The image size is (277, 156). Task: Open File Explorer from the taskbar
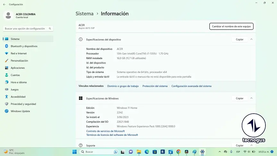pos(139,152)
